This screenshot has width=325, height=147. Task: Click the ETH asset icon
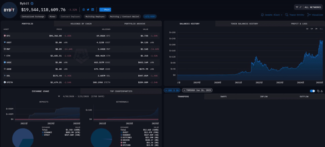point(5,56)
